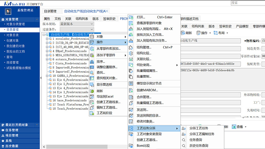
Task: Click the grid icon beside 模型显示到父节点
Action: pos(131,83)
